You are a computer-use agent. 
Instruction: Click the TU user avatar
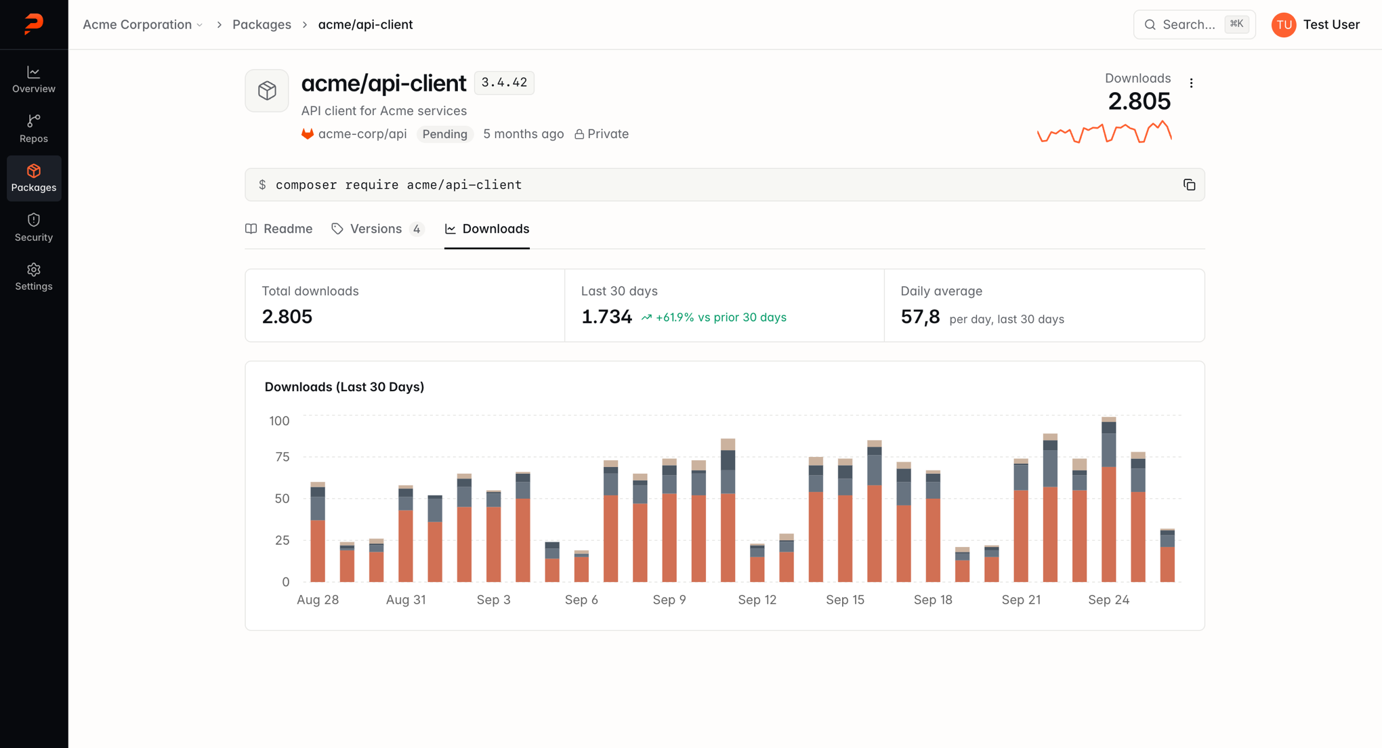(1283, 24)
